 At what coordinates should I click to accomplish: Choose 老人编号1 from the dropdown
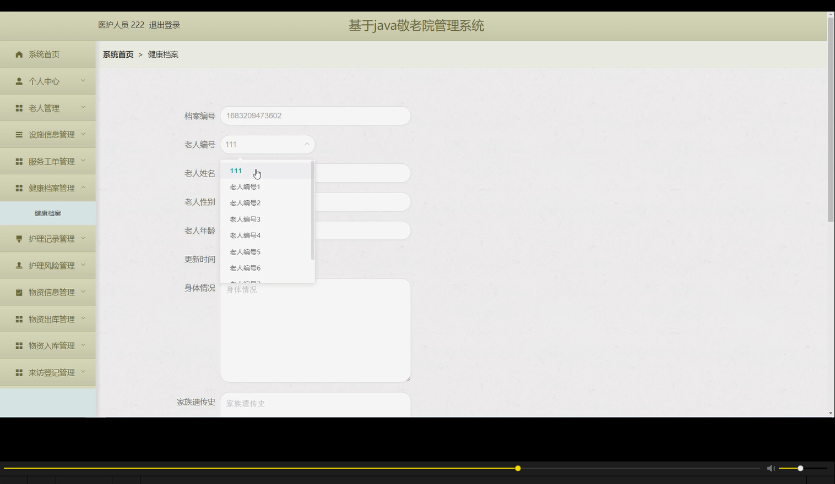click(x=266, y=187)
